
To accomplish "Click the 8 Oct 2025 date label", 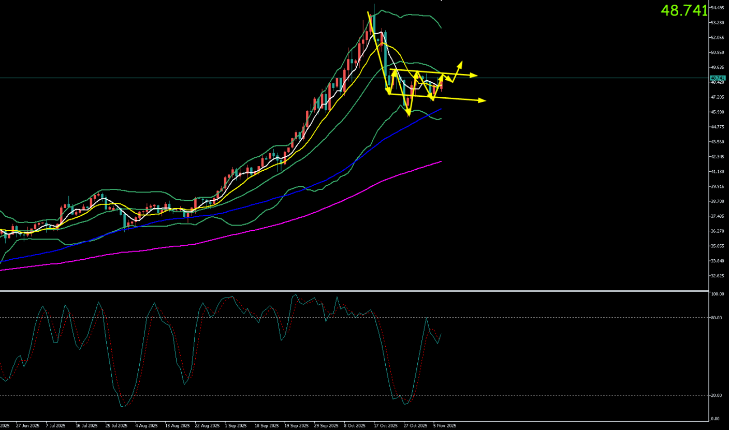I will [x=355, y=426].
